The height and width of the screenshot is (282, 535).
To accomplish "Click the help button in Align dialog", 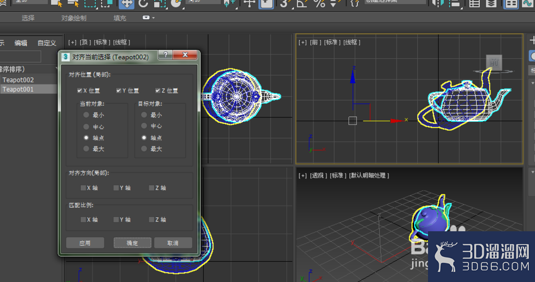I will click(x=165, y=54).
